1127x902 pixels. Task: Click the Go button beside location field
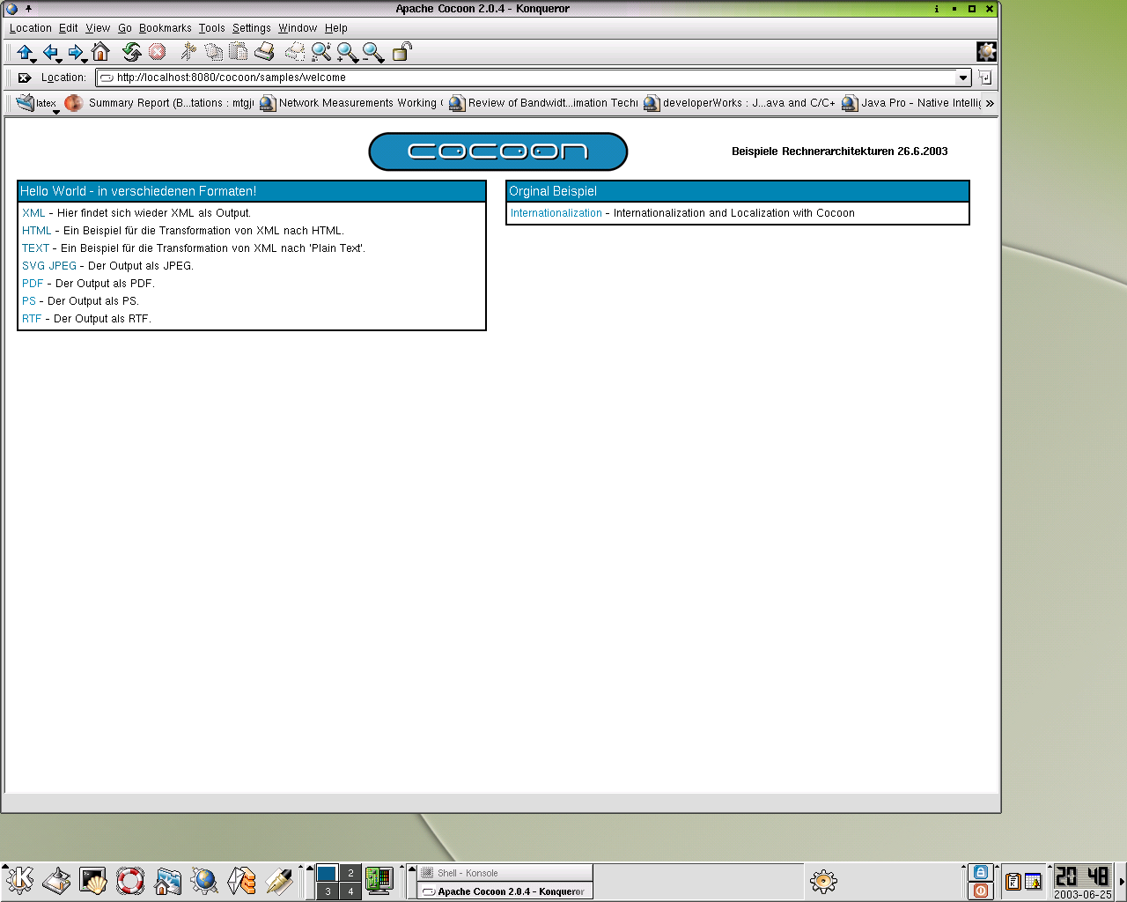point(985,78)
